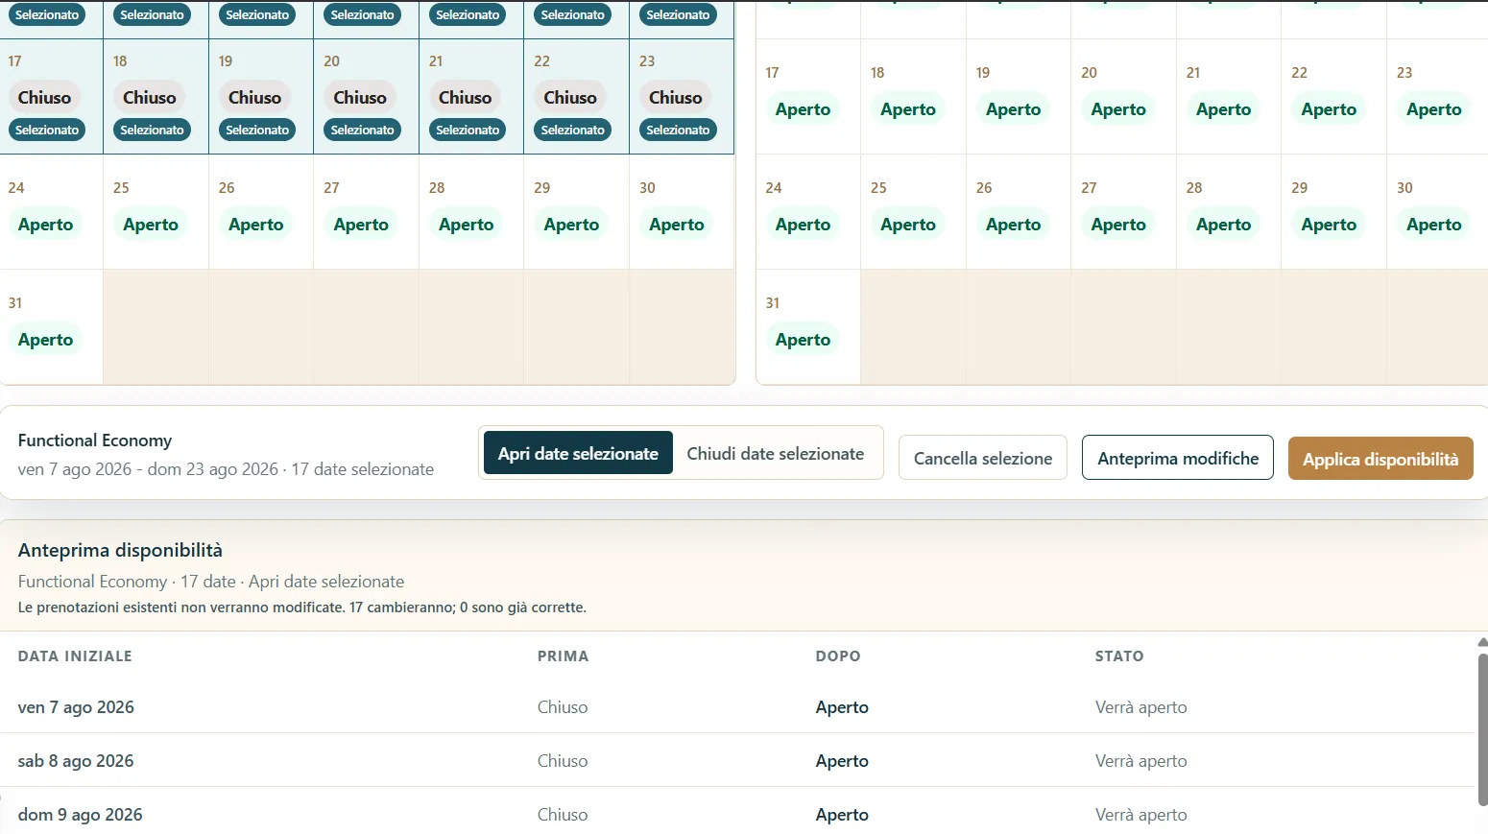The height and width of the screenshot is (834, 1488).
Task: Pick day 27 in the left calendar
Action: tap(366, 212)
